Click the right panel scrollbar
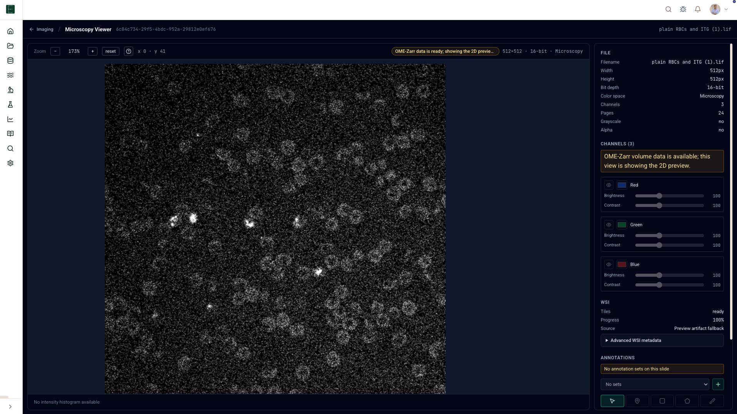Screen dimensions: 737x414 [x=731, y=192]
